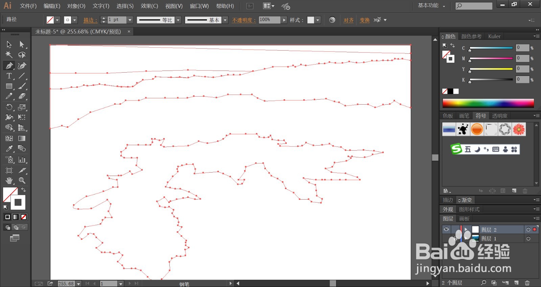The image size is (541, 287).
Task: Select the Shape Builder tool
Action: (x=9, y=128)
